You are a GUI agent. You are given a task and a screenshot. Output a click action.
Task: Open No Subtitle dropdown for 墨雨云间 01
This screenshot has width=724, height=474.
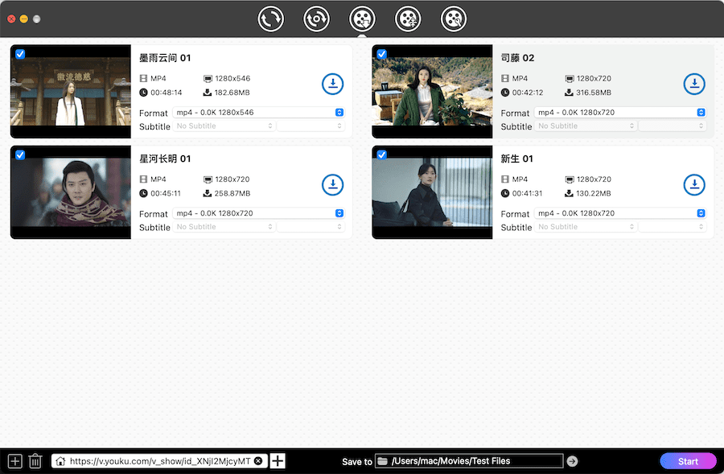pos(224,126)
